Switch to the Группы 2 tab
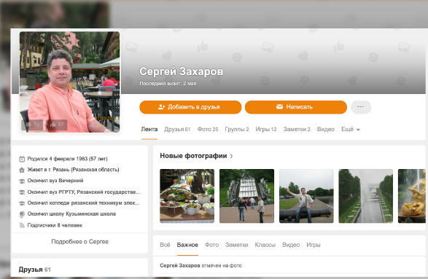 [x=237, y=129]
